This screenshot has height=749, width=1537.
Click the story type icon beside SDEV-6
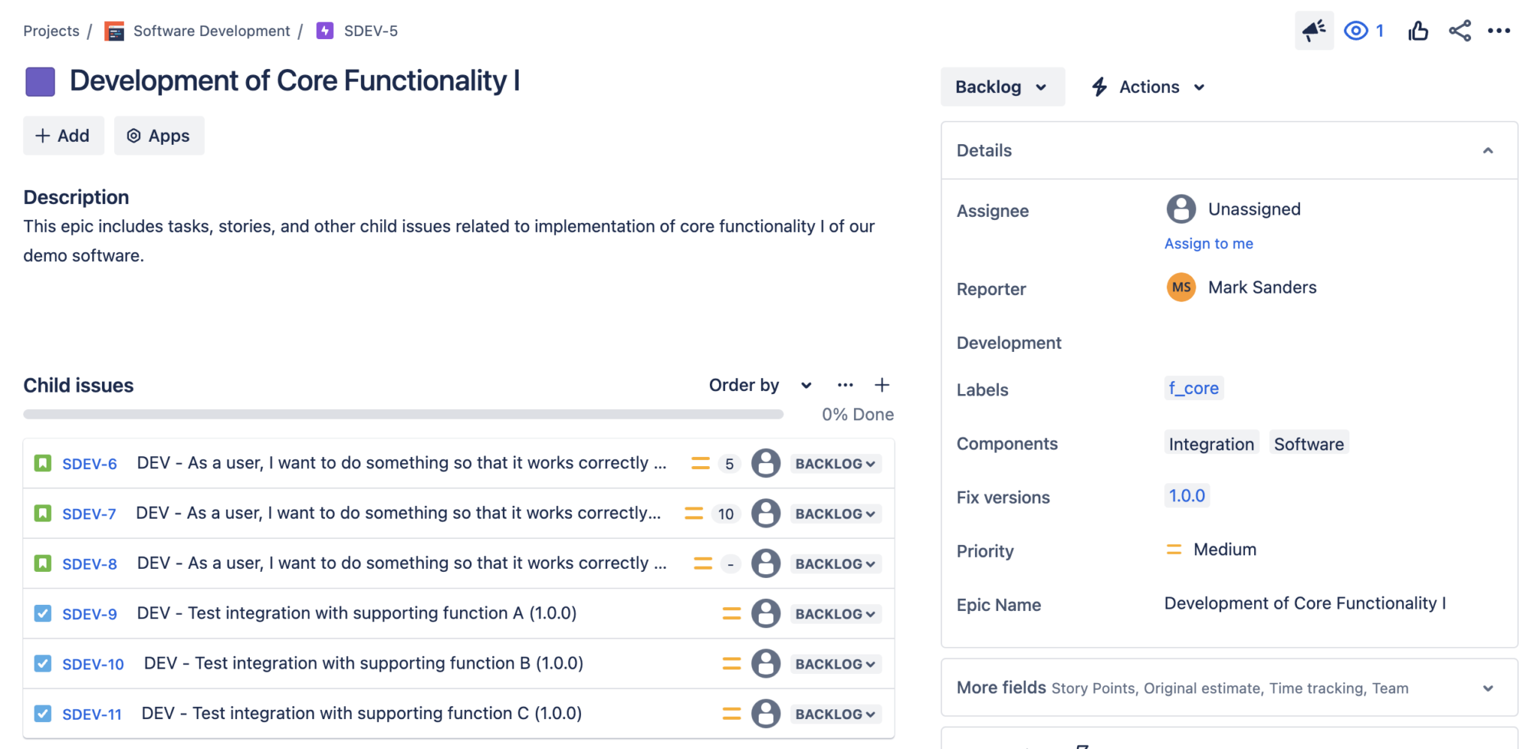tap(43, 463)
